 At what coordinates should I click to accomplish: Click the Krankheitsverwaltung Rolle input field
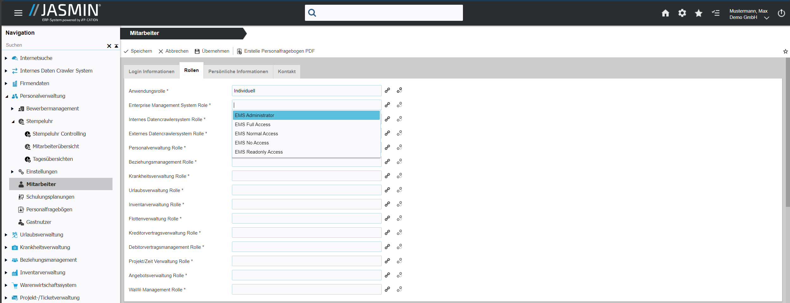point(306,176)
